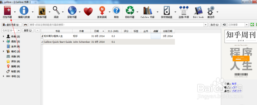Image resolution: width=257 pixels, height=105 pixels.
Task: Expand the 作者 [2] tree node
Action: point(4,36)
